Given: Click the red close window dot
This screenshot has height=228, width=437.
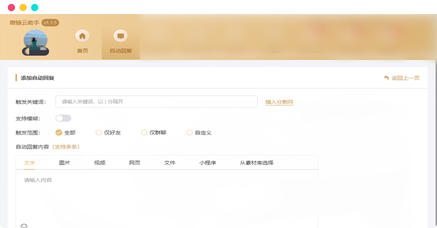Looking at the screenshot, I should coord(11,7).
